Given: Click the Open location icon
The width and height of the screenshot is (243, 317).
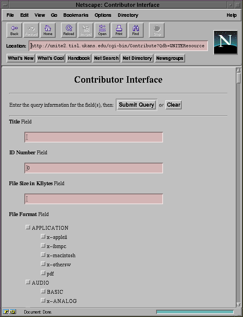Looking at the screenshot, I should (102, 30).
